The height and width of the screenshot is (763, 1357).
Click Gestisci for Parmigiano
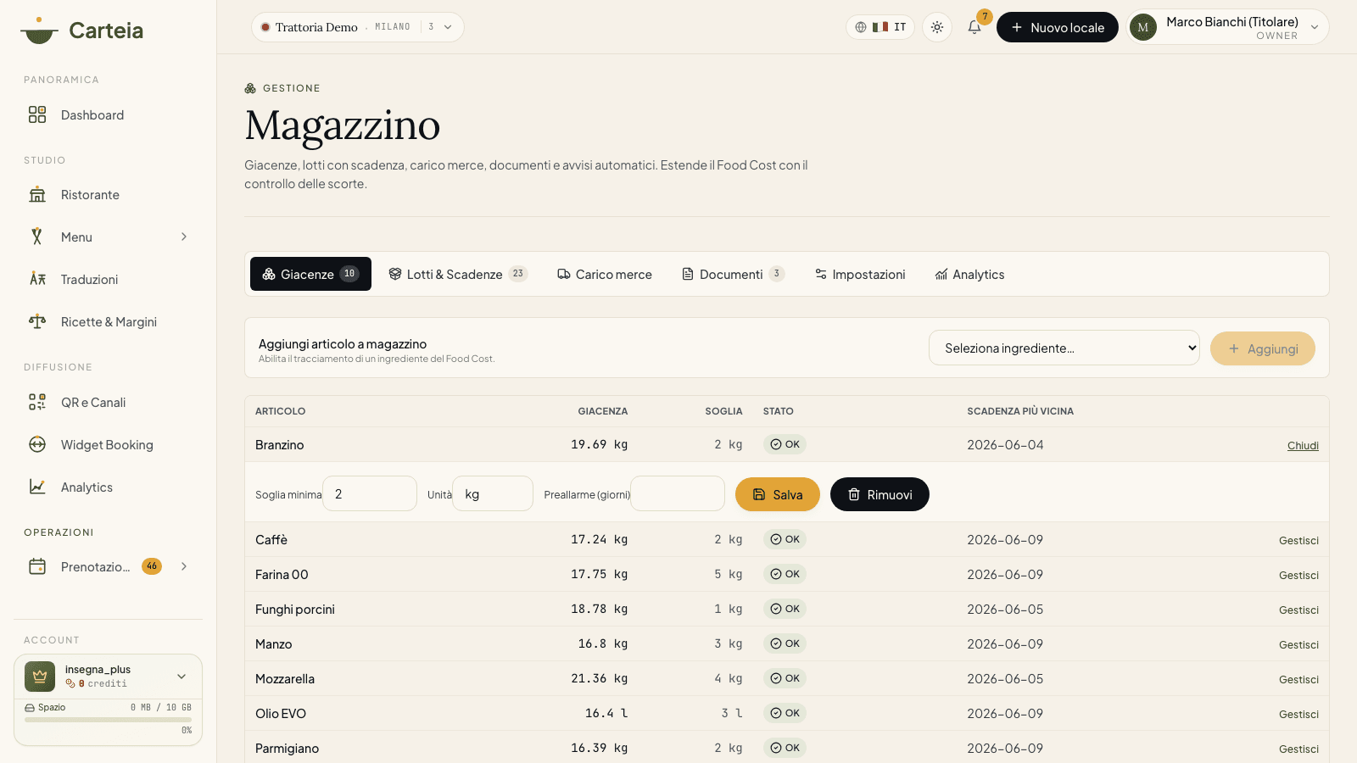1298,749
